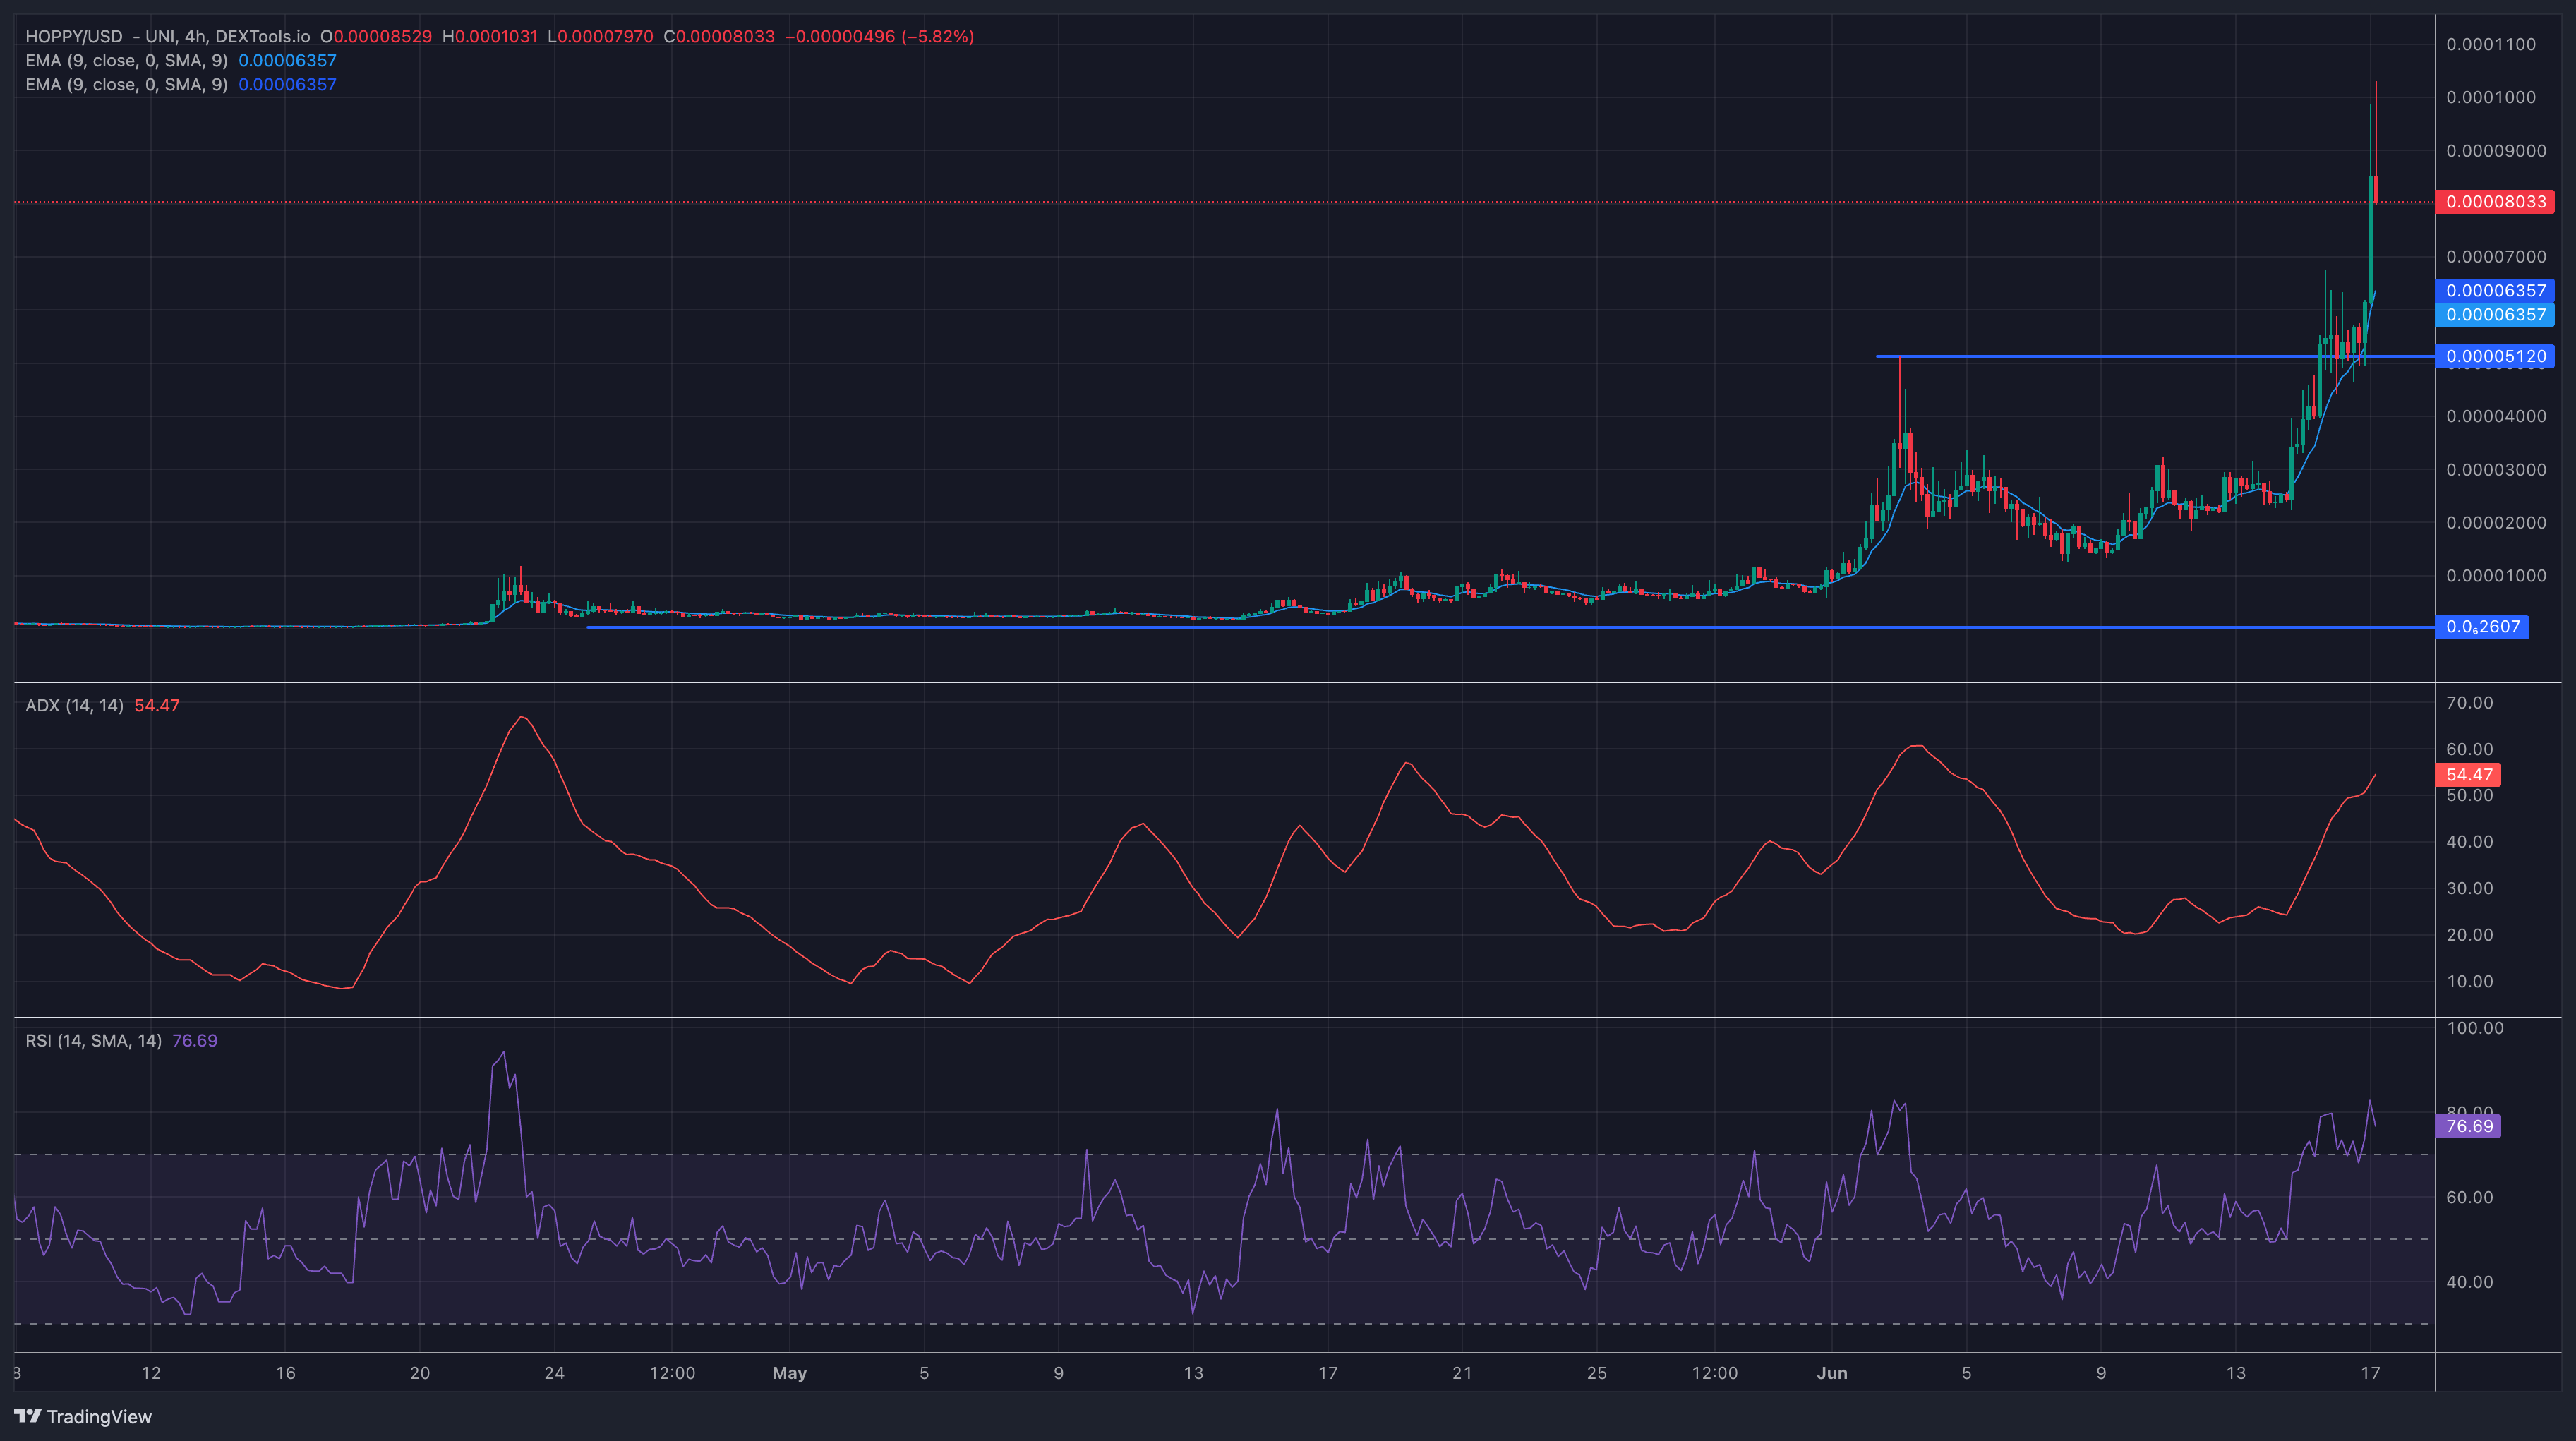Click the May label on the time axis
The height and width of the screenshot is (1441, 2576).
tap(789, 1373)
